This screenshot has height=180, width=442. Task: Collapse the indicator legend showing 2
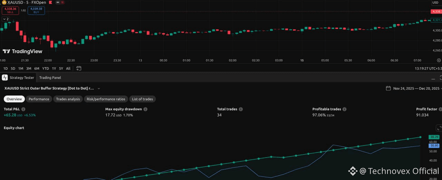point(6,19)
